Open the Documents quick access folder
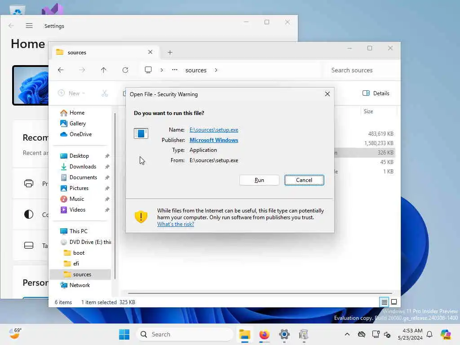 [83, 177]
